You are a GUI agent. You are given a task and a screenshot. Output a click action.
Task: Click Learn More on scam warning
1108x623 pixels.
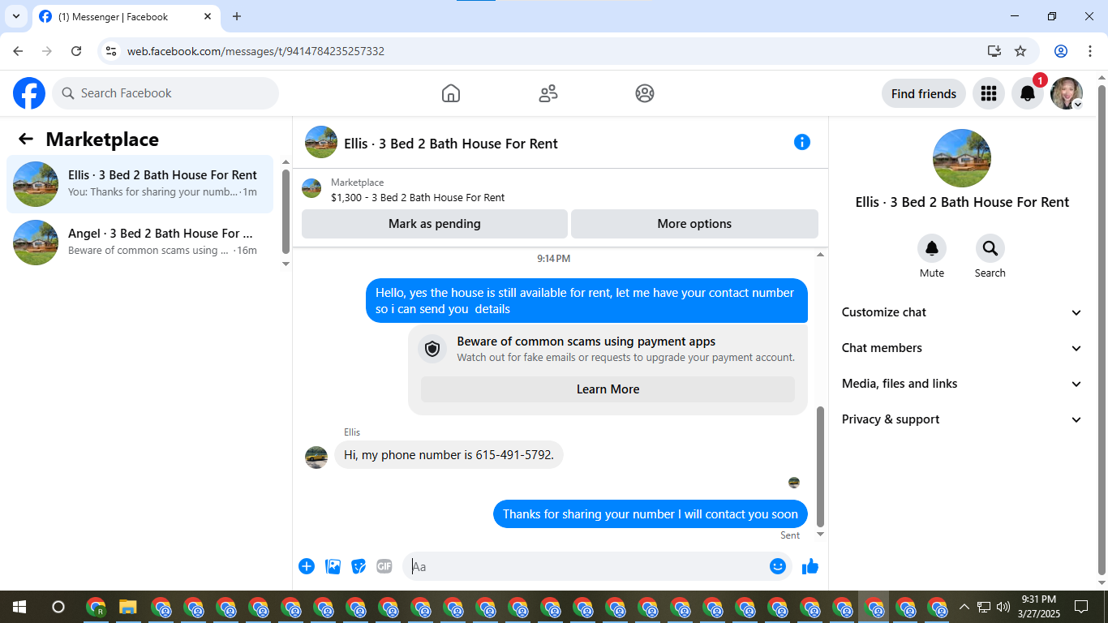click(x=608, y=389)
